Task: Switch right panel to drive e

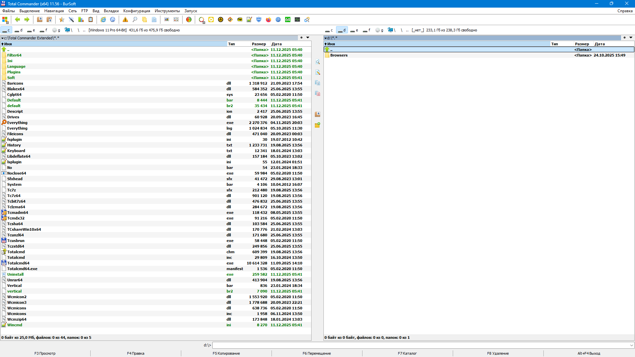Action: [x=354, y=30]
